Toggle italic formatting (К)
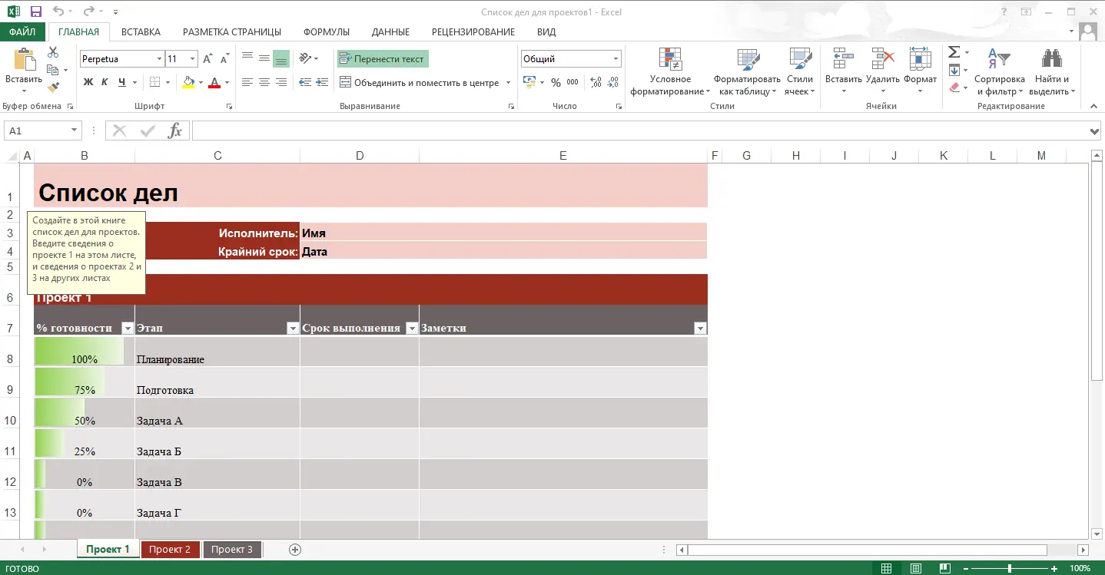This screenshot has height=575, width=1105. [x=105, y=82]
